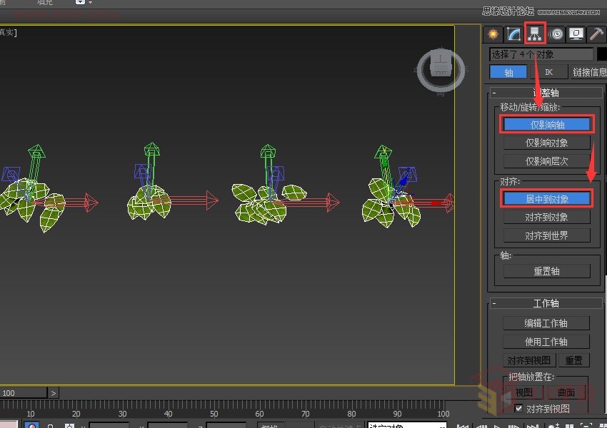Switch to the 链接信息 tab

[588, 72]
